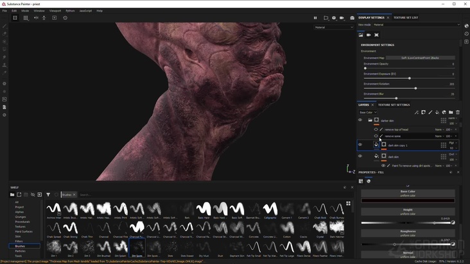The width and height of the screenshot is (470, 264).
Task: Select the Clone stamp tool in left toolbar
Action: [x=4, y=65]
